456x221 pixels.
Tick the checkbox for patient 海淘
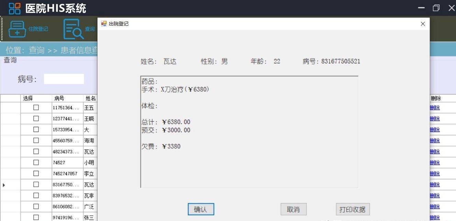pos(36,141)
